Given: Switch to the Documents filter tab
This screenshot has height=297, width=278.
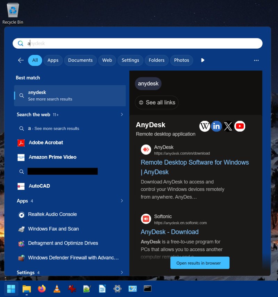Looking at the screenshot, I should coord(80,60).
